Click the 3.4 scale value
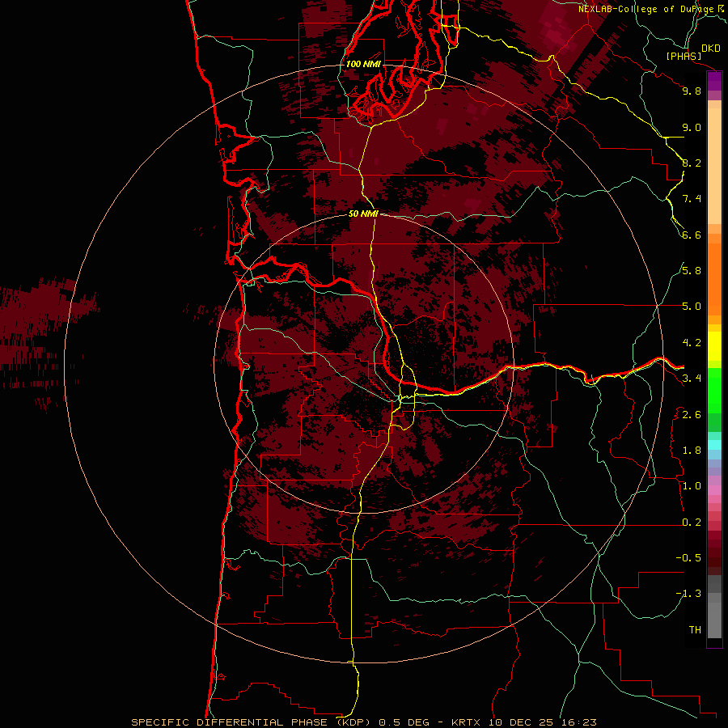Image resolution: width=728 pixels, height=728 pixels. (x=692, y=379)
